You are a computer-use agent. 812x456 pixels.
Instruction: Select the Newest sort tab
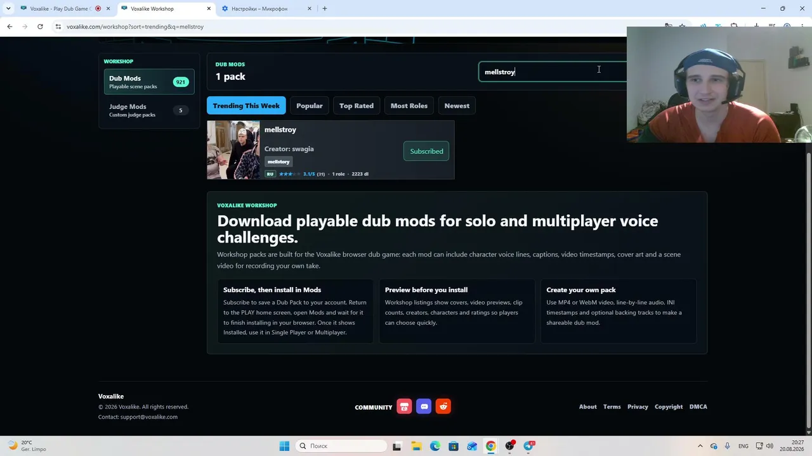point(457,106)
